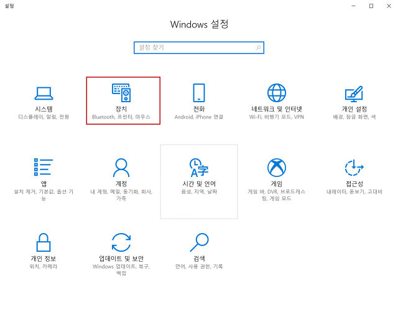Open the 개인 정보 padlock icon
Screen dimensions: 398x311
[44, 242]
